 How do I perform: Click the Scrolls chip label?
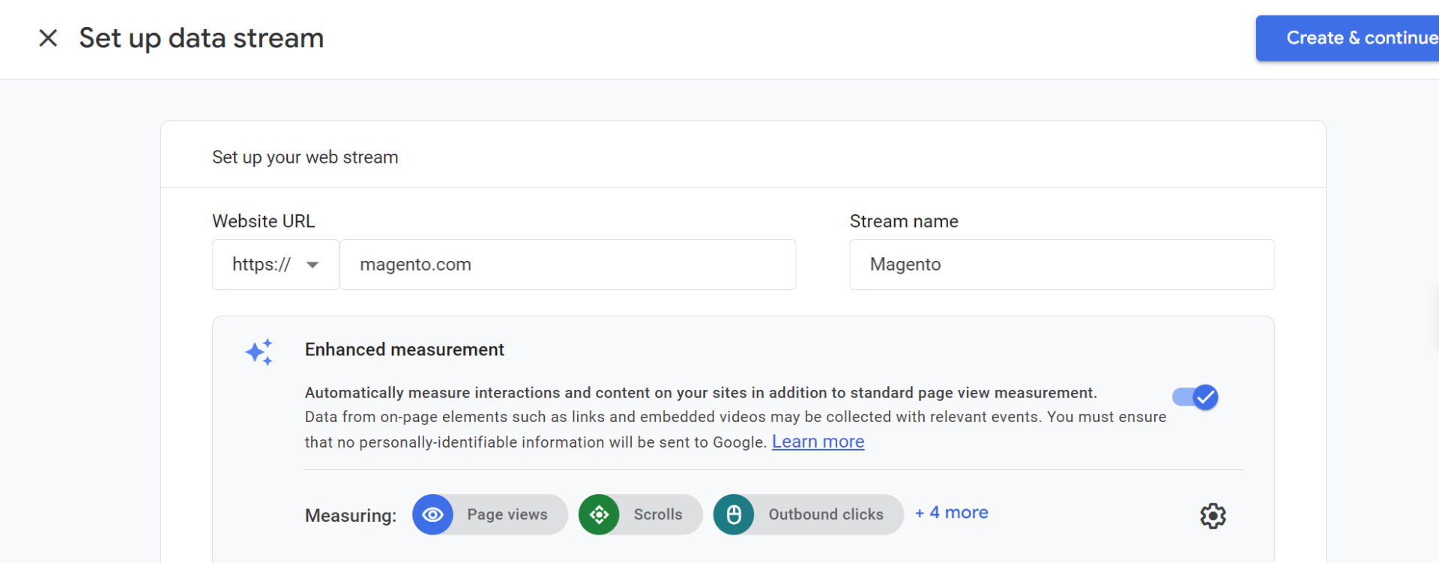[x=658, y=514]
